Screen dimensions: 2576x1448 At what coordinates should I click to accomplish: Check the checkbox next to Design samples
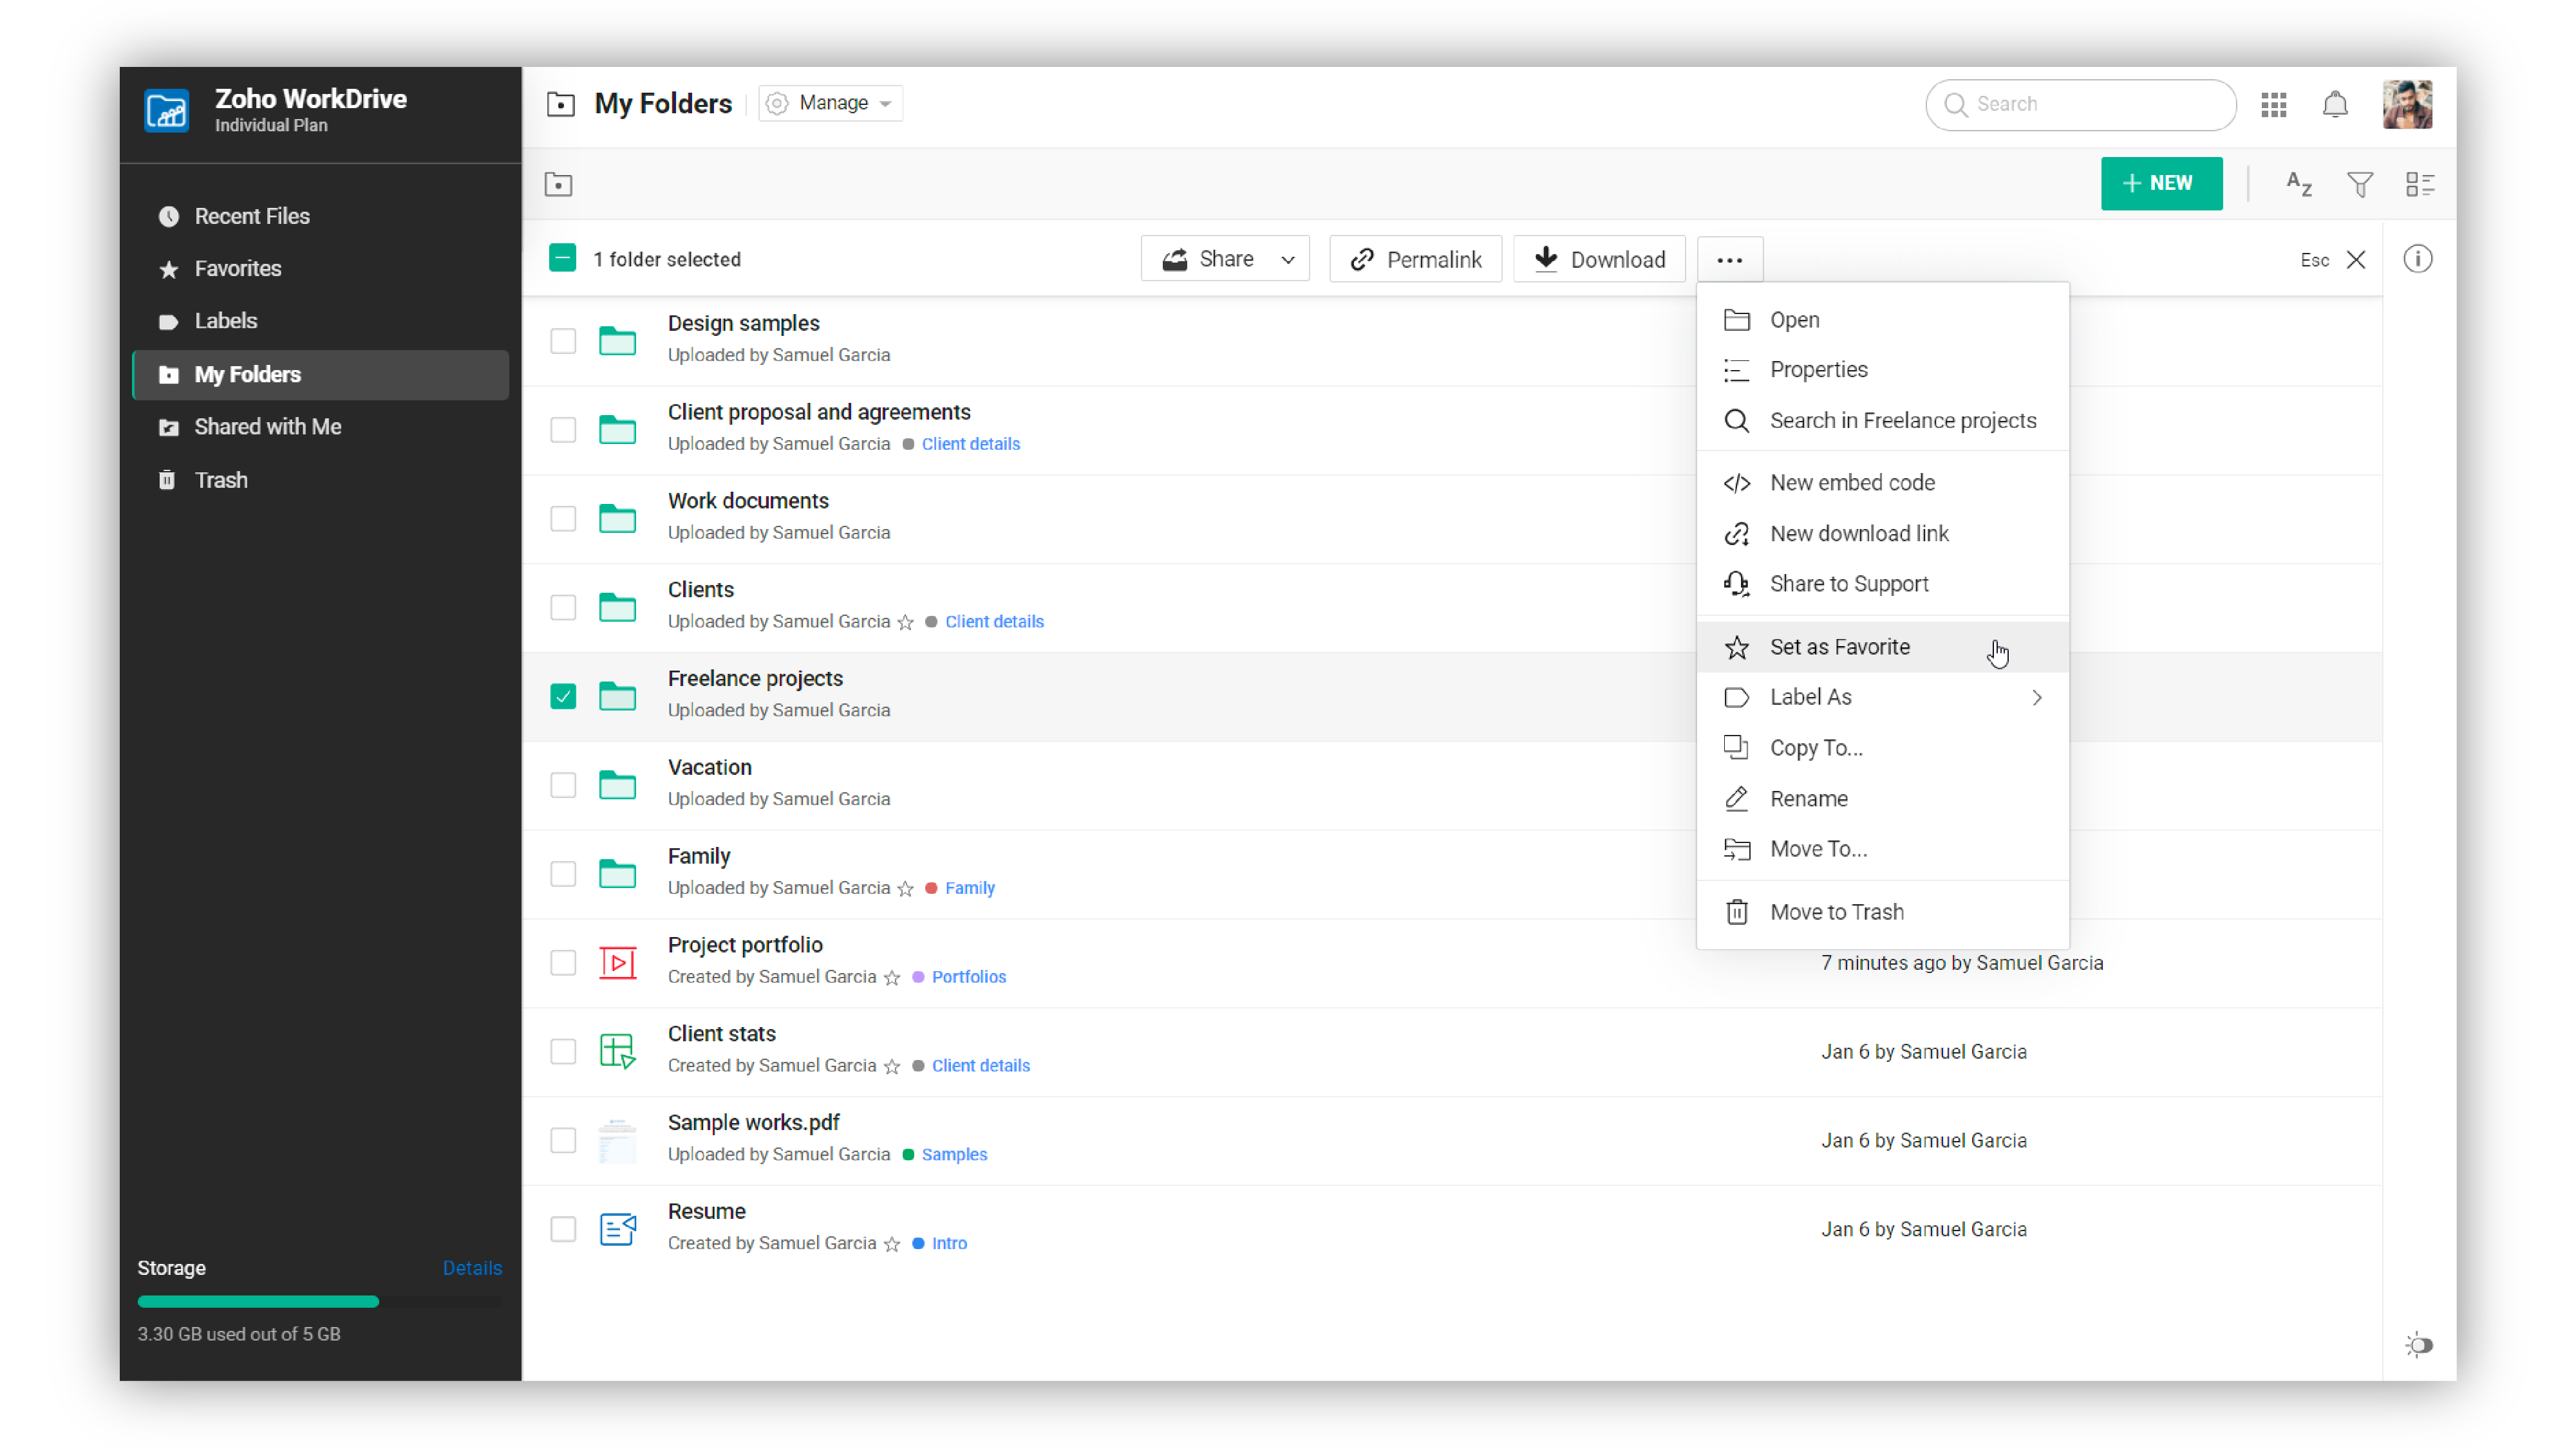coord(563,341)
